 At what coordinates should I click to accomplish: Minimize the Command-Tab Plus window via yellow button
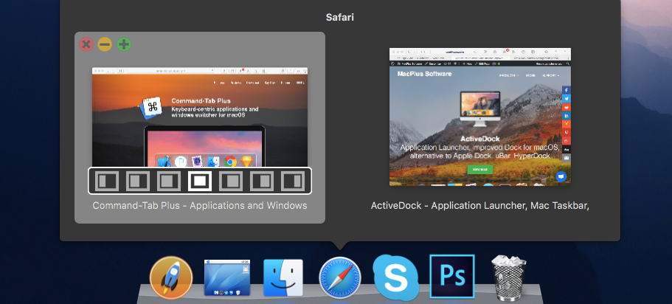click(x=105, y=44)
